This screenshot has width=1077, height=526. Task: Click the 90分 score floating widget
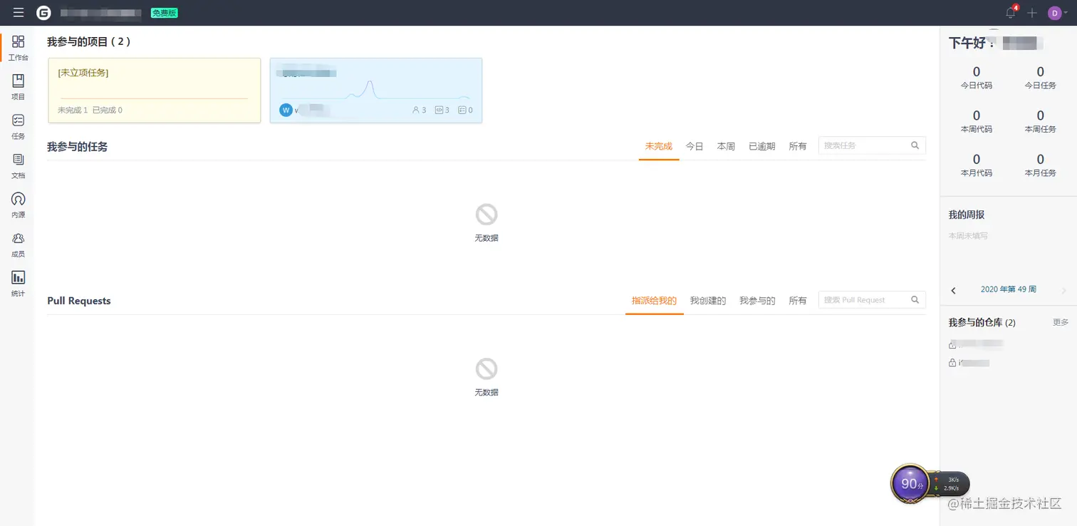911,484
